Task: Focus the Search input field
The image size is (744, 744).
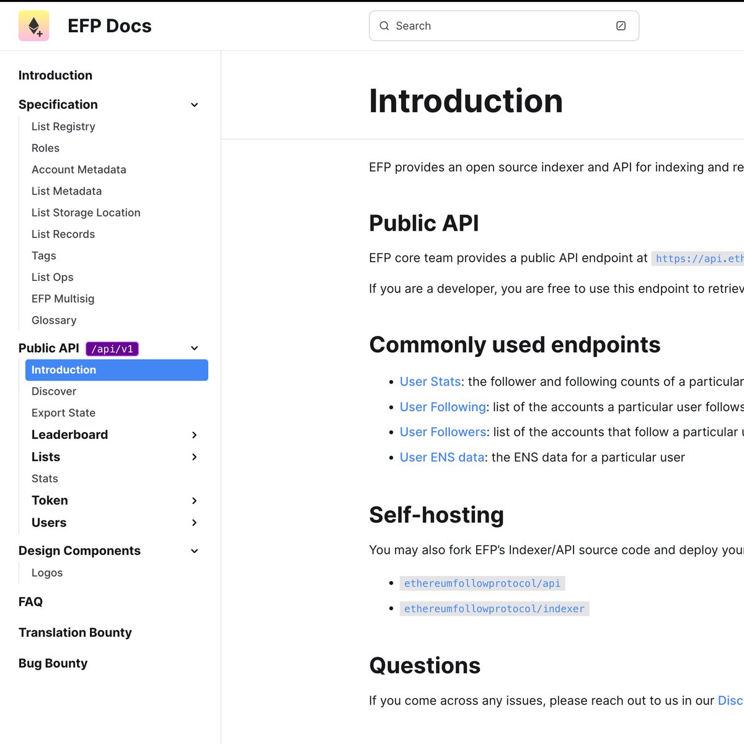Action: 503,26
